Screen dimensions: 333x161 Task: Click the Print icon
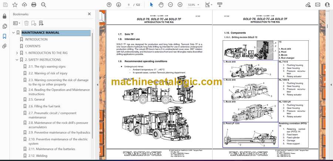(34, 5)
